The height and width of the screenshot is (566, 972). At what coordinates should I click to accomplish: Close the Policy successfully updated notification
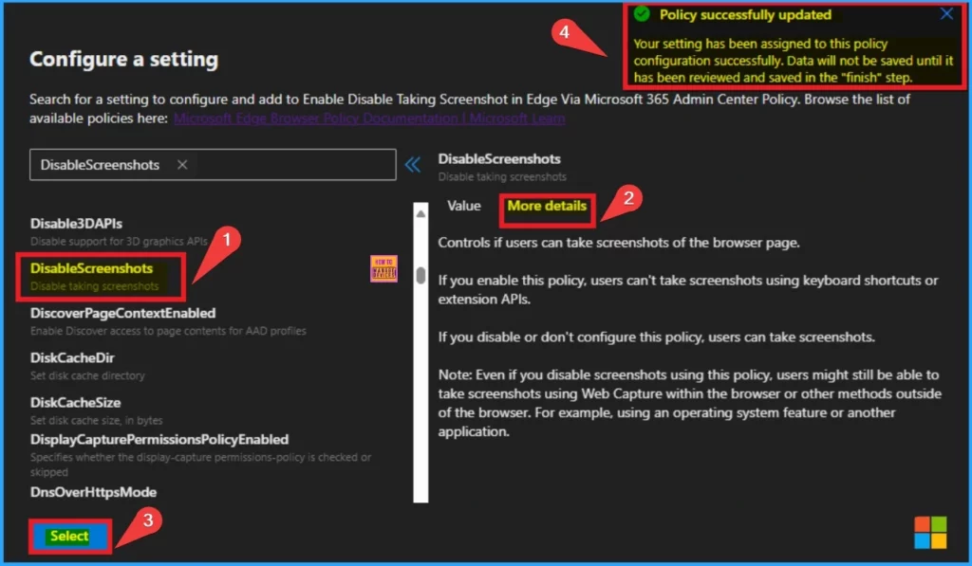[945, 14]
